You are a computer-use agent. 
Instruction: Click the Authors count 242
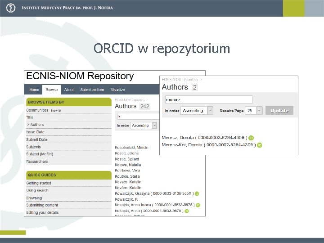(144, 106)
